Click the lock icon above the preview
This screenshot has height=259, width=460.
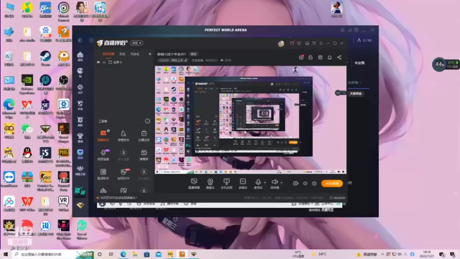click(x=310, y=57)
